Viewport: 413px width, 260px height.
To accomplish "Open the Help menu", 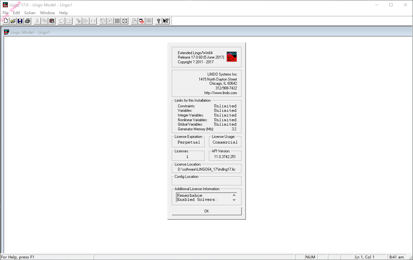I will (63, 13).
